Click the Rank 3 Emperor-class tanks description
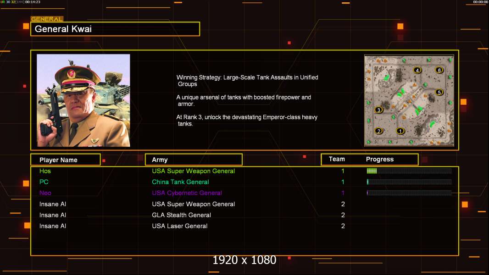This screenshot has height=275, width=489. click(x=247, y=120)
